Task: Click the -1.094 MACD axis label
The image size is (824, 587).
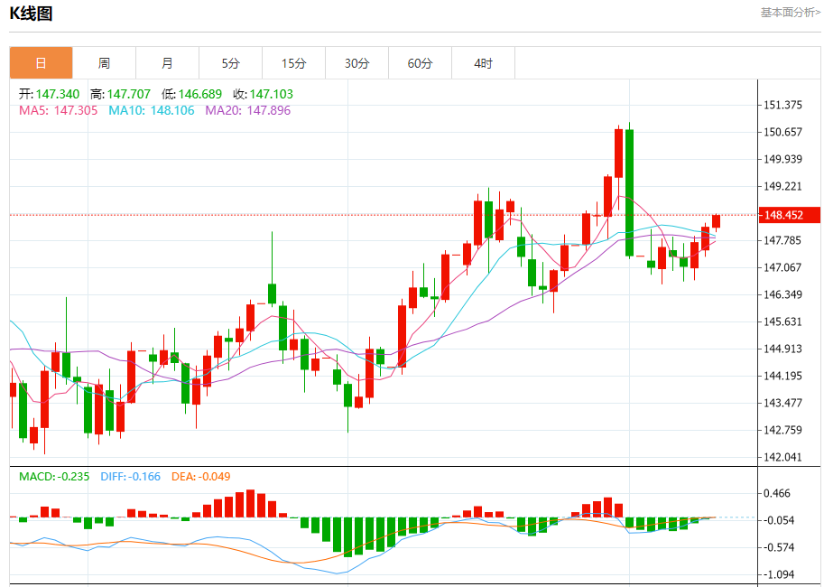Action: [778, 574]
